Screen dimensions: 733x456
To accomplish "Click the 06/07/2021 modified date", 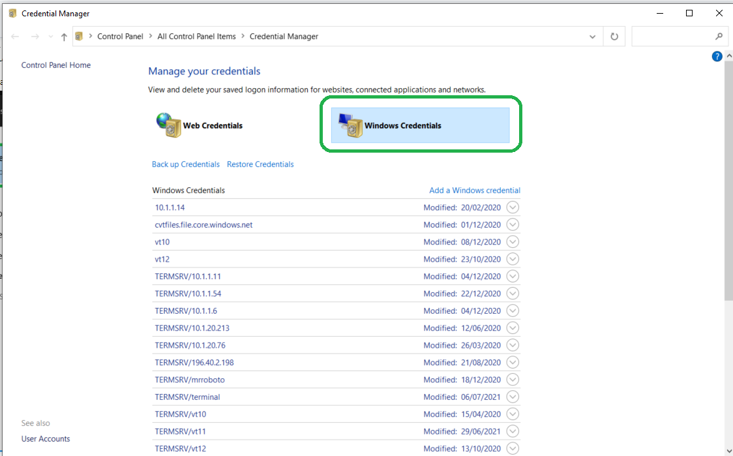I will click(x=481, y=397).
